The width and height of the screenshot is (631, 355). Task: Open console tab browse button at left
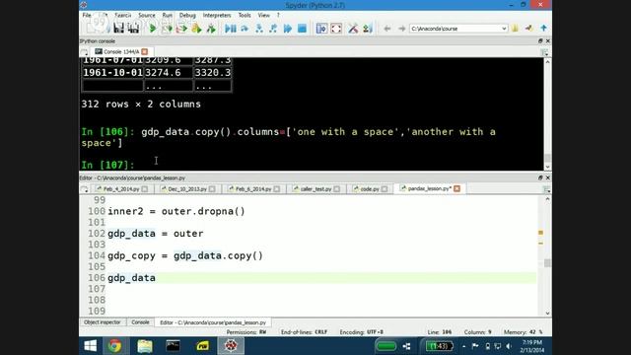pyautogui.click(x=85, y=52)
